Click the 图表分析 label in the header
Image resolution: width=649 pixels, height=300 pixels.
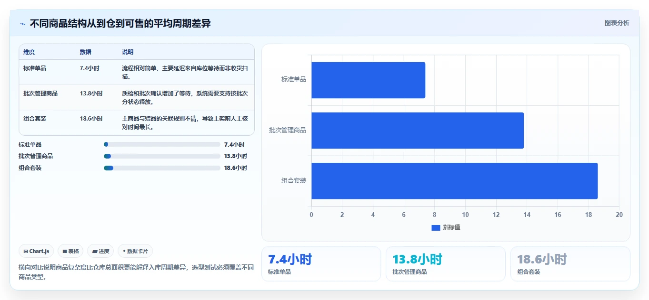[x=617, y=23]
